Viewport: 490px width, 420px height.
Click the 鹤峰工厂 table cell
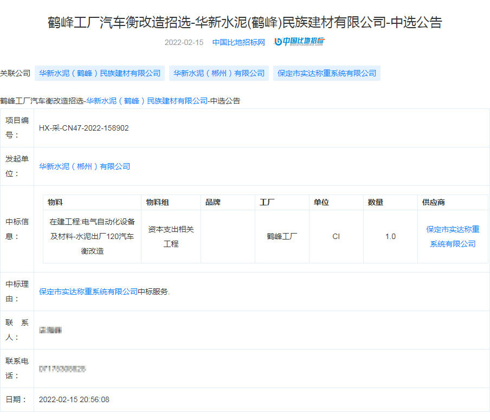coord(282,236)
